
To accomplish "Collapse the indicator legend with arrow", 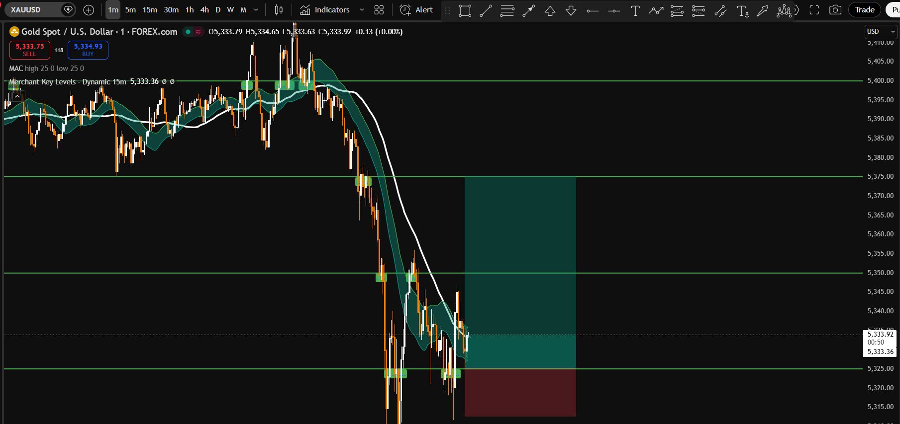I will click(x=17, y=96).
